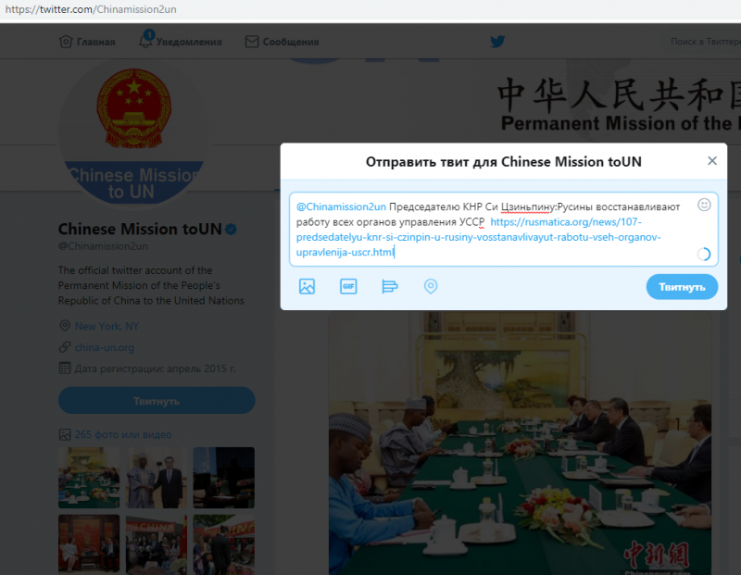Screen dimensions: 741x575
Task: Click the browser address bar URL
Action: [91, 9]
